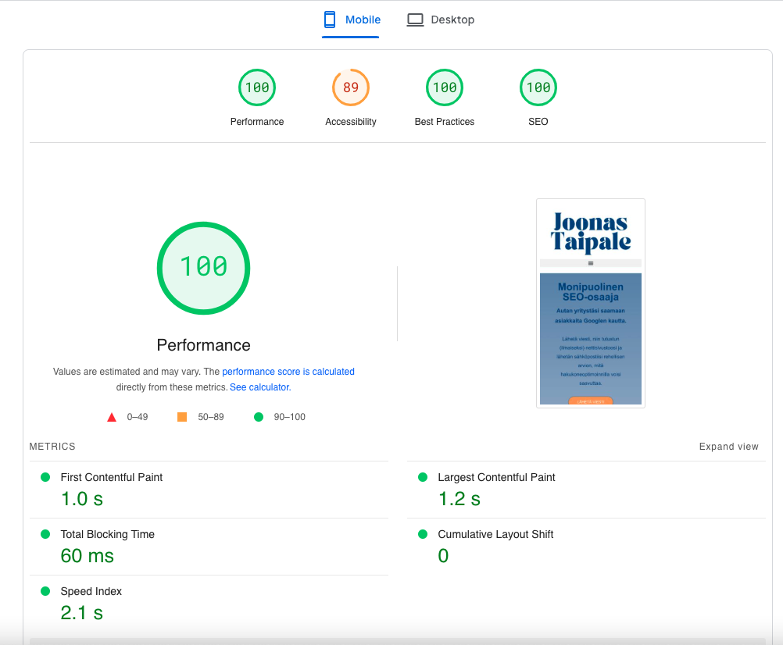Click the large Performance gauge with 100

203,268
